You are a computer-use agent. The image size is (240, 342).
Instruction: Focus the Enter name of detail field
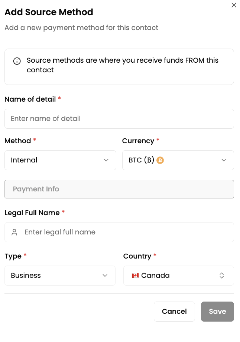point(119,119)
